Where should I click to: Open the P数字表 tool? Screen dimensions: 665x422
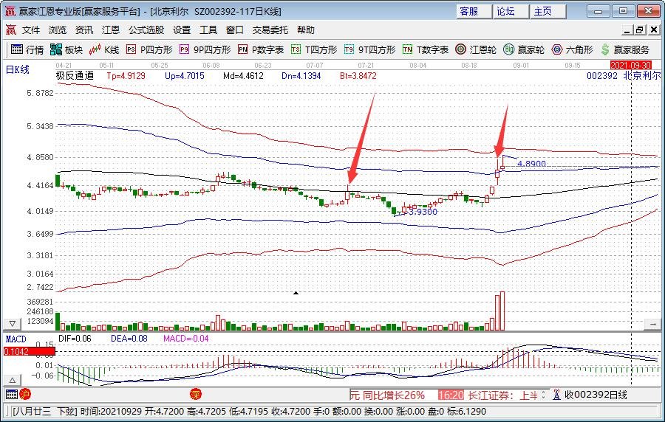tap(261, 50)
